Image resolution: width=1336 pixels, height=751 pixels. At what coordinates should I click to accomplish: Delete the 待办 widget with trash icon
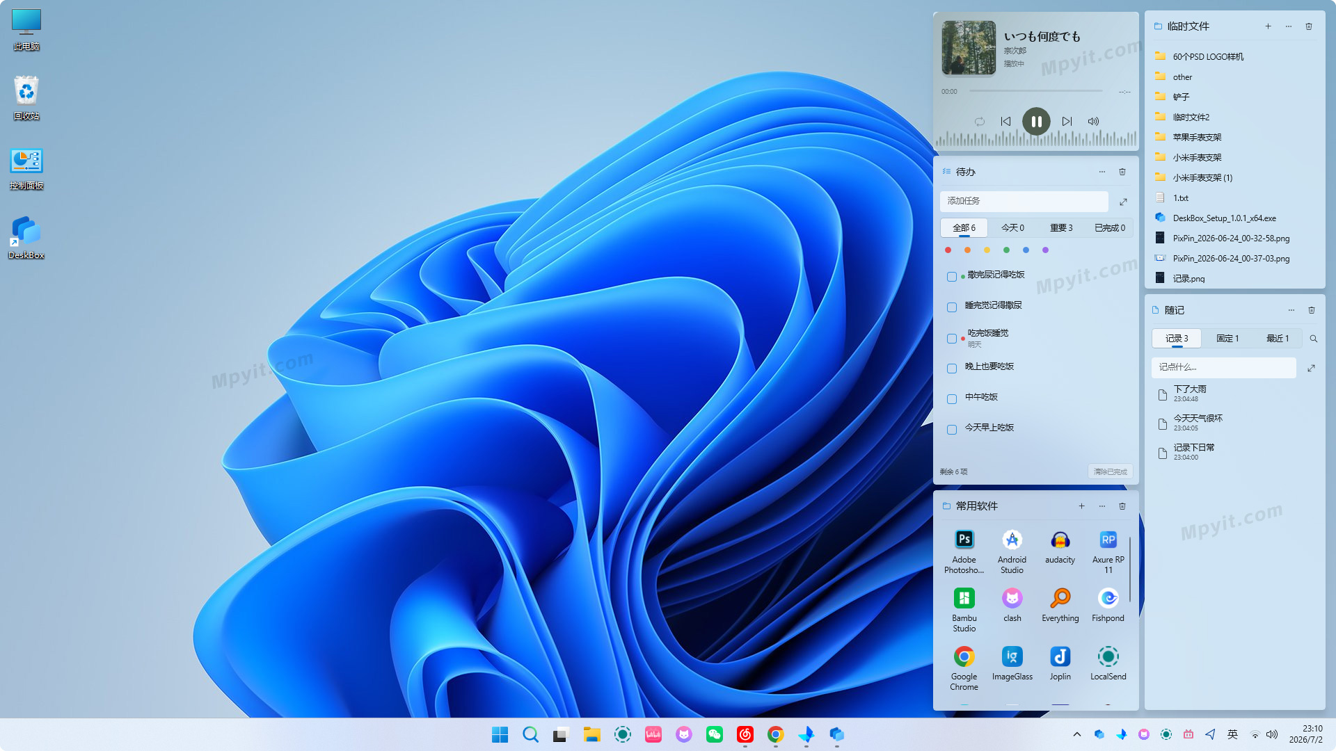pos(1122,172)
